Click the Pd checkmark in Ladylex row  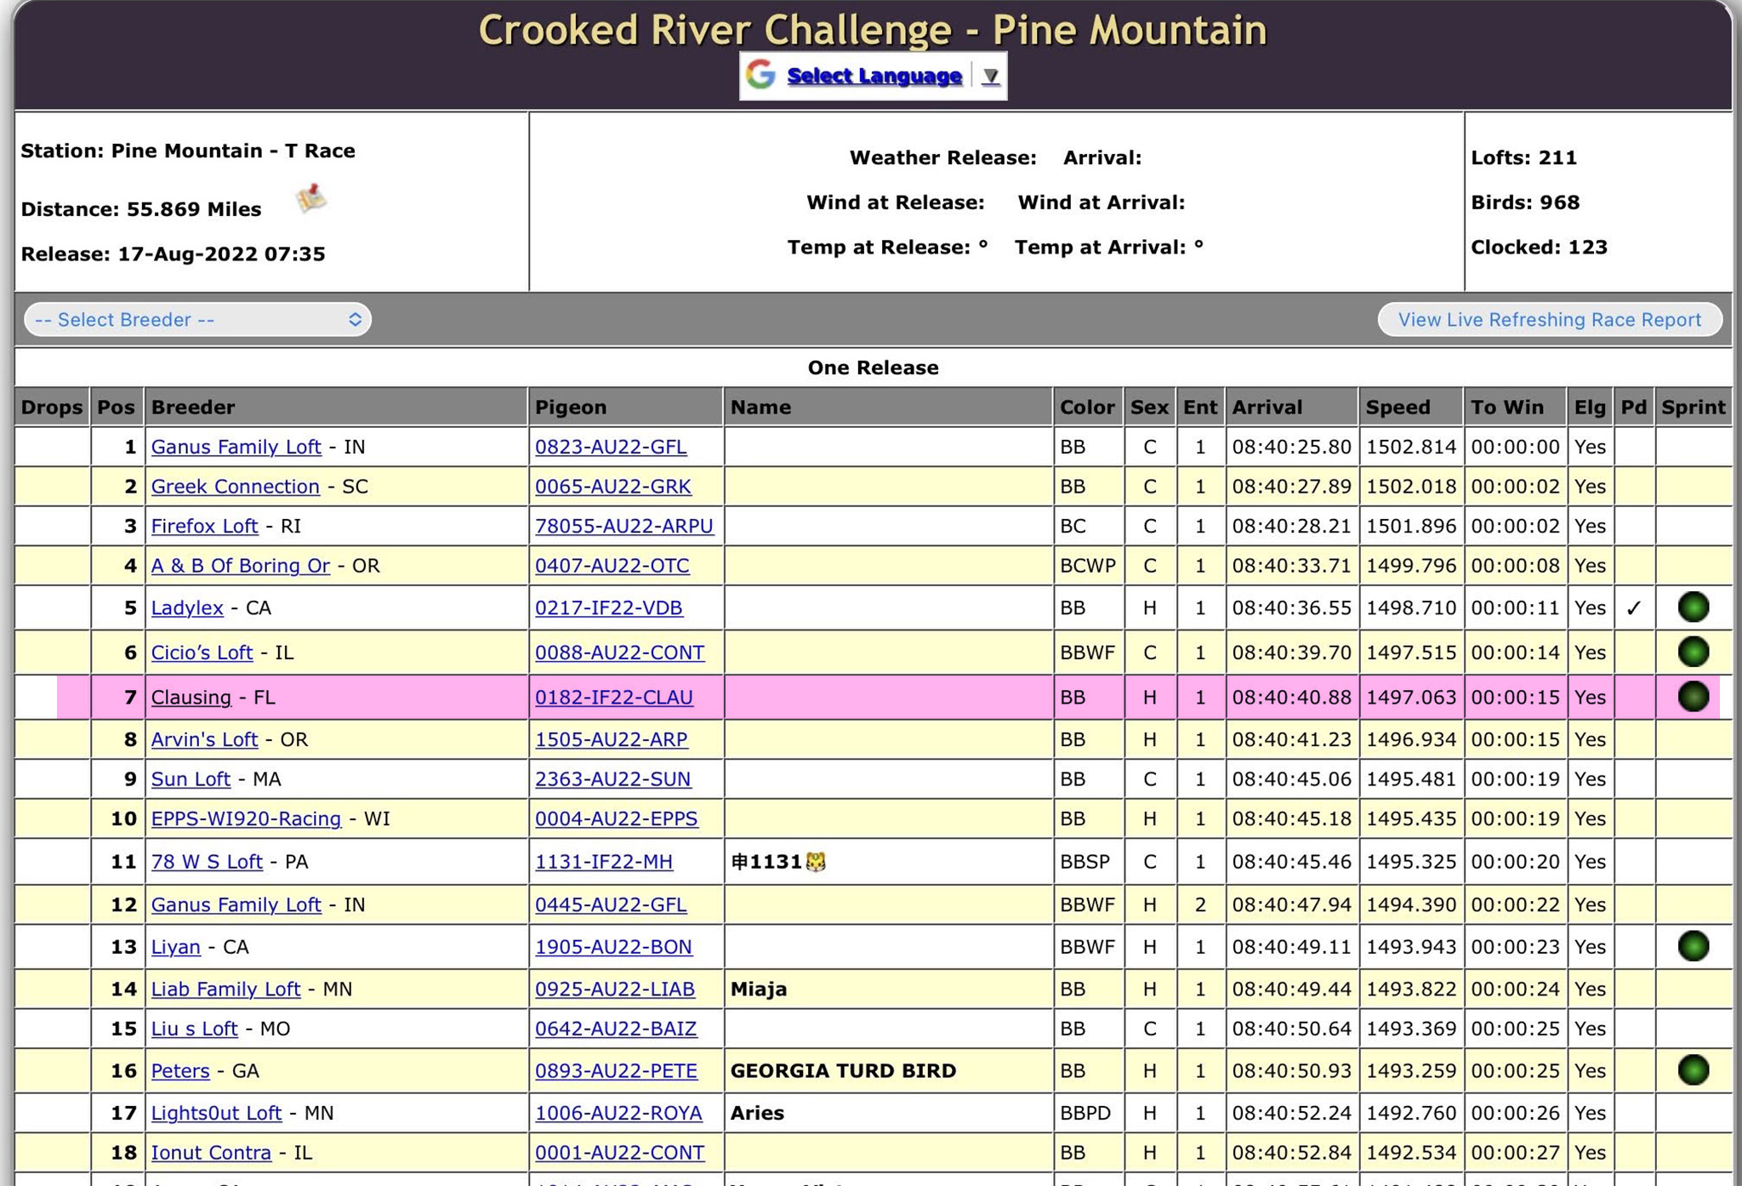[x=1633, y=608]
